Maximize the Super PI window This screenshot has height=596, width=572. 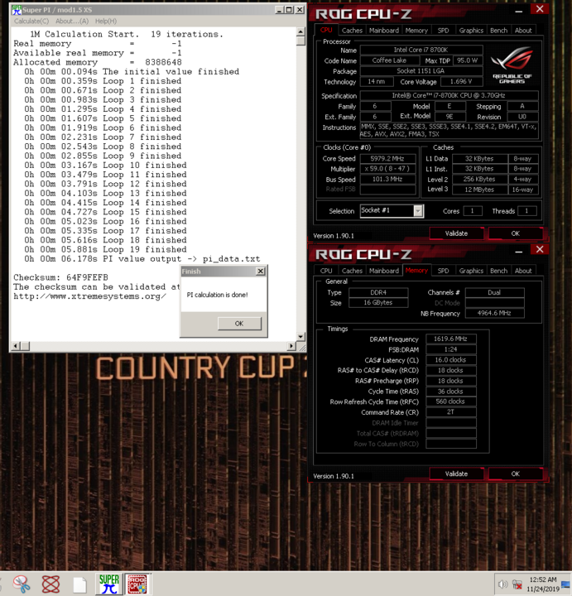[289, 9]
